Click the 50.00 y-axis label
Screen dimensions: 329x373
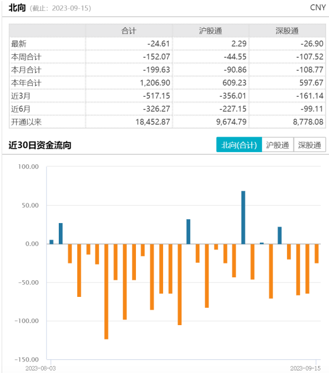(30, 205)
